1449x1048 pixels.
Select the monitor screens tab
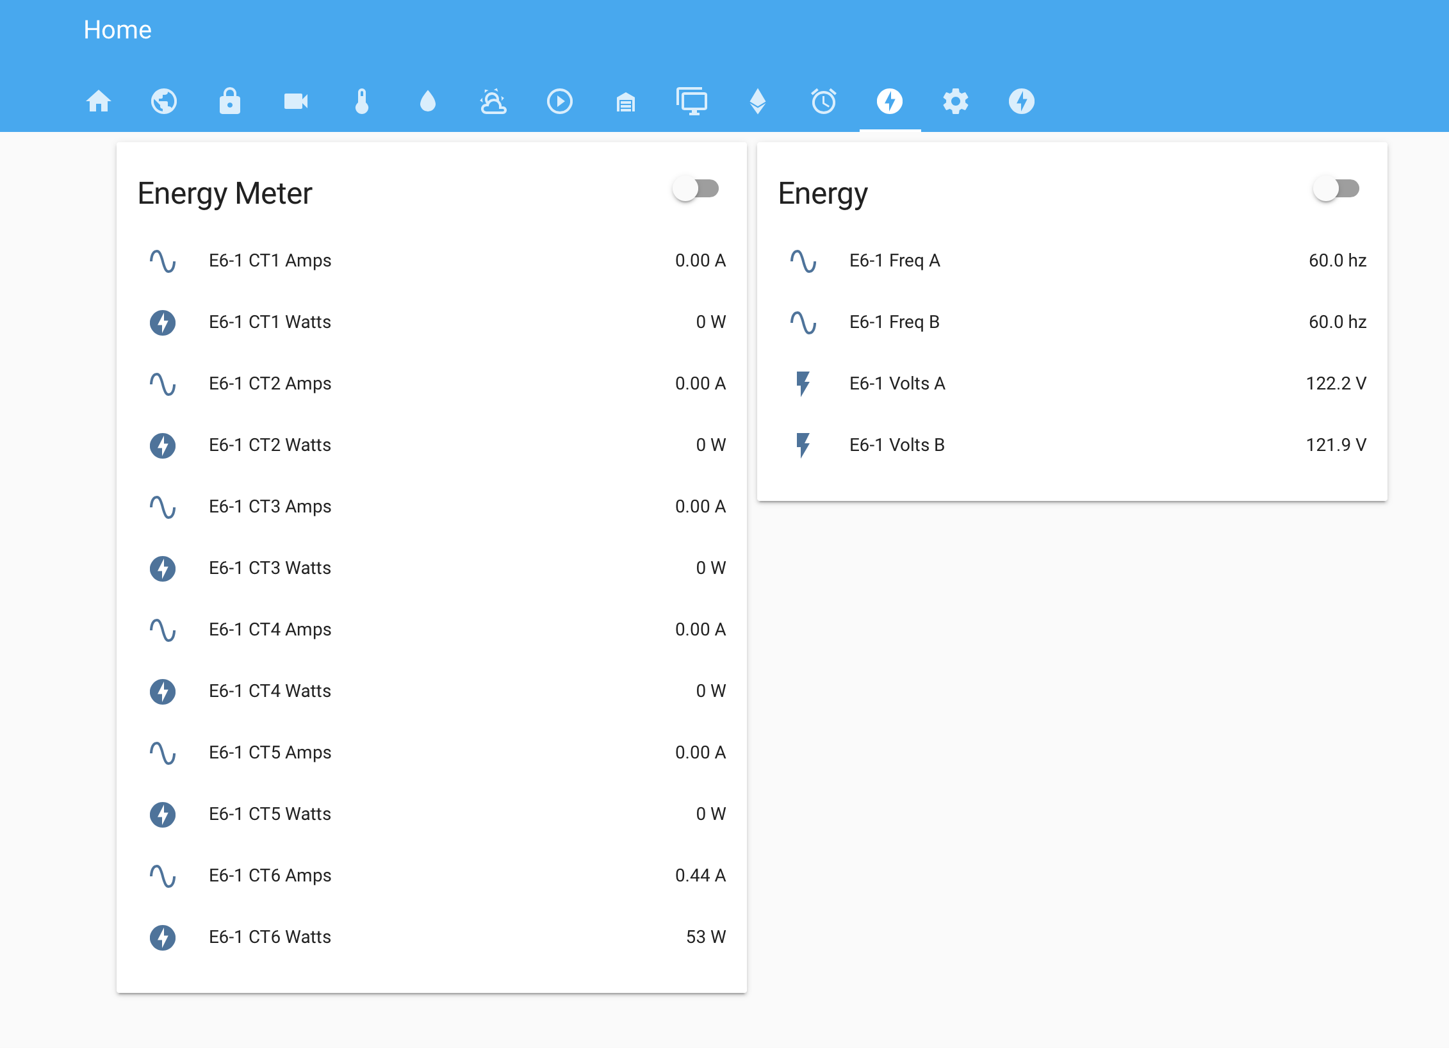692,101
